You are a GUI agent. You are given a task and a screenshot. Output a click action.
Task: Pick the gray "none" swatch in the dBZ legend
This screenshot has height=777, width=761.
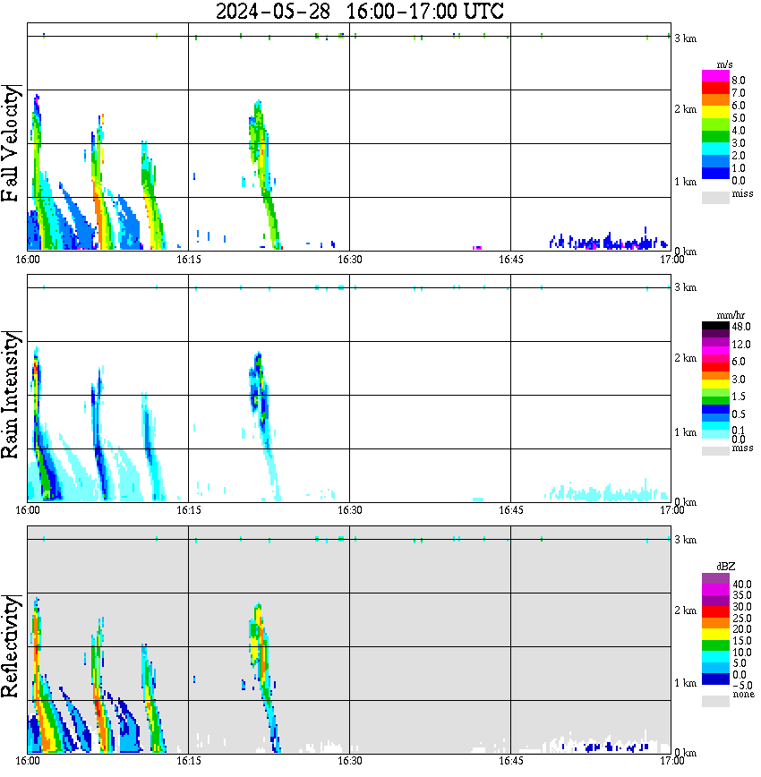point(715,701)
